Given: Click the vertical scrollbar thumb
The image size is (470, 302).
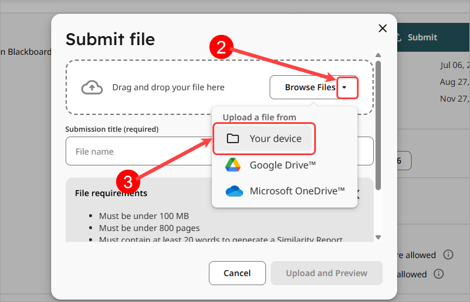Looking at the screenshot, I should coord(378,125).
